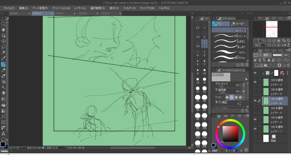Open the レイヤー(L) menu
This screenshot has width=291, height=155.
pyautogui.click(x=80, y=8)
